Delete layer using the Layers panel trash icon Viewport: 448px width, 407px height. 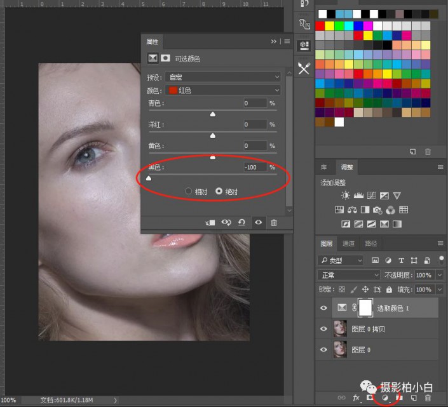(x=428, y=397)
